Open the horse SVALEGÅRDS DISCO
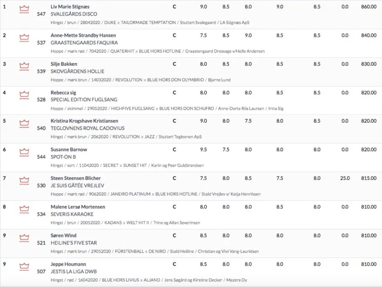Screen dimensions: 382x287 74,14
